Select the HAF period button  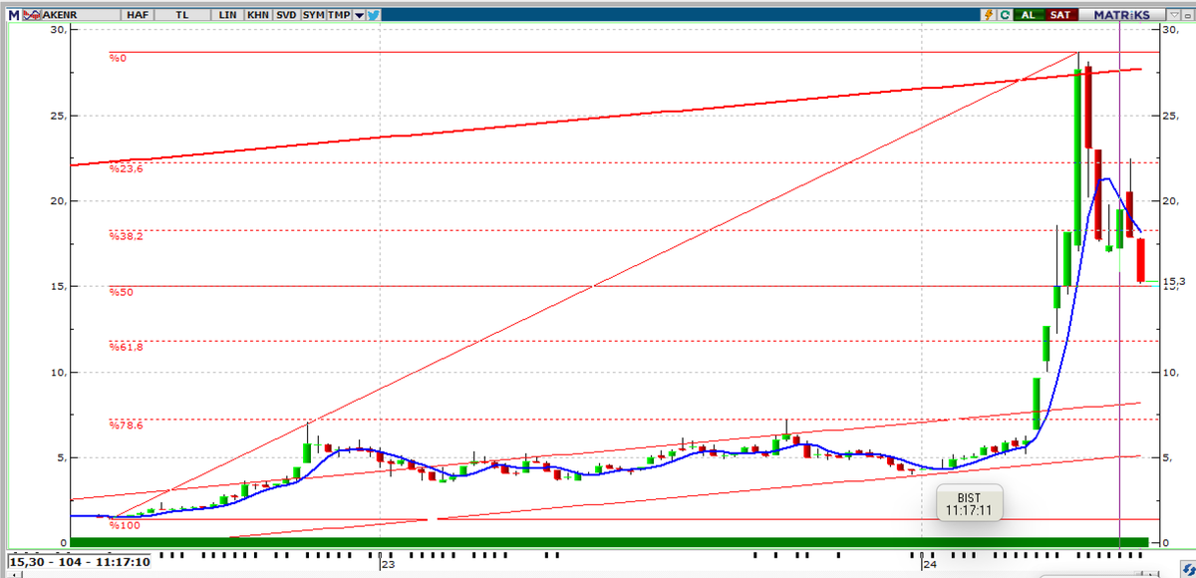tap(138, 15)
